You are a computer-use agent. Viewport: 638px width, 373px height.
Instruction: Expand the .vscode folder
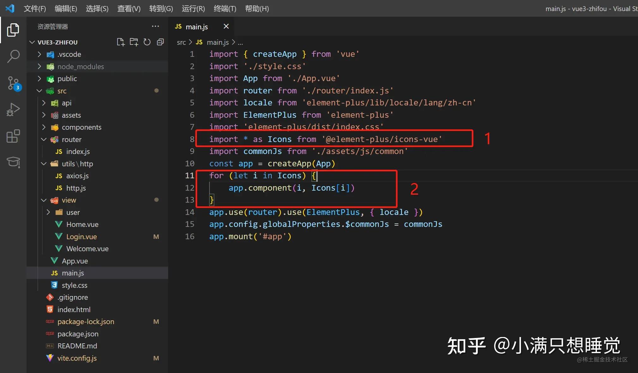coord(39,54)
